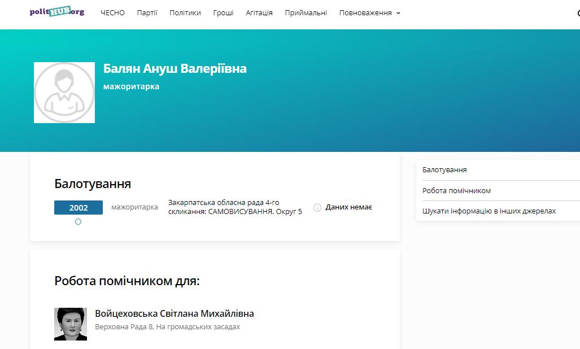Click Шукати інформацію в інших джерелах link
This screenshot has height=349, width=580.
click(x=489, y=211)
